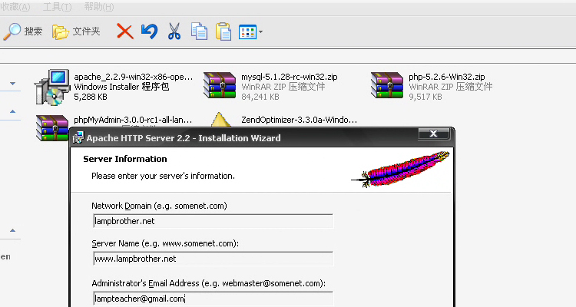Click the Server Information heading

125,159
